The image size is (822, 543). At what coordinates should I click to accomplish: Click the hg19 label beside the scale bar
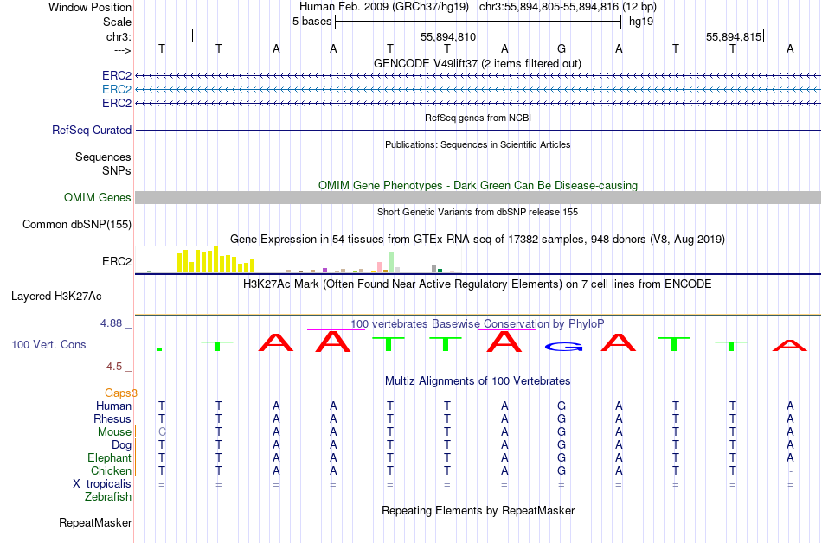click(x=641, y=22)
